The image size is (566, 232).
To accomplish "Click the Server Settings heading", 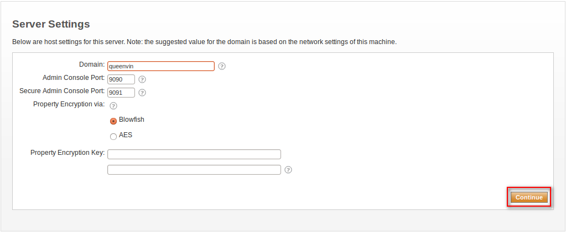I will (x=51, y=24).
